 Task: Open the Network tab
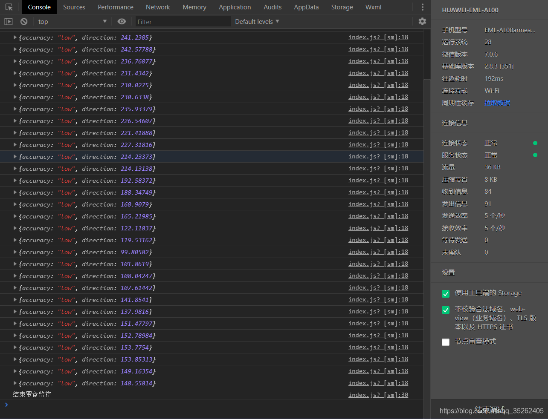coord(158,7)
